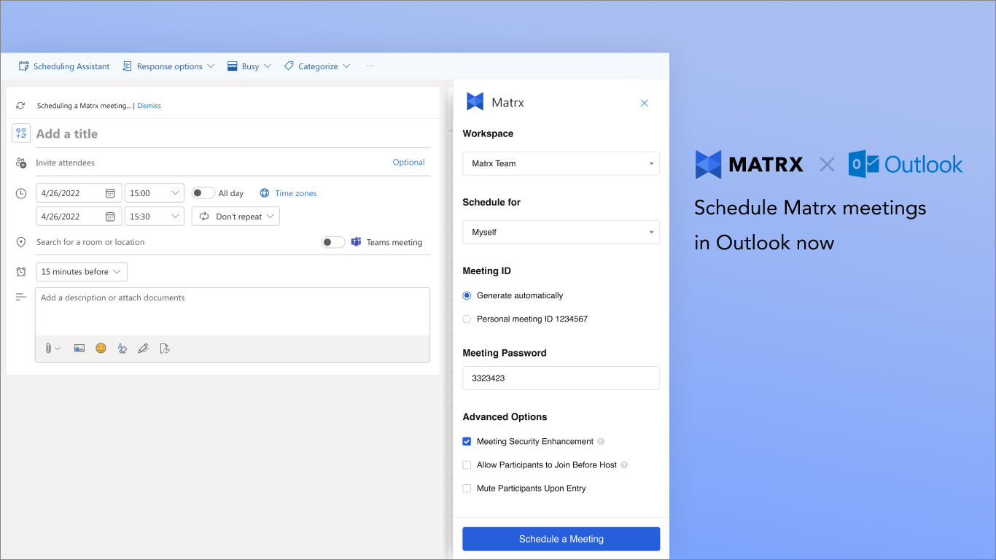This screenshot has height=560, width=996.
Task: Click the Optional attendees link
Action: (x=408, y=163)
